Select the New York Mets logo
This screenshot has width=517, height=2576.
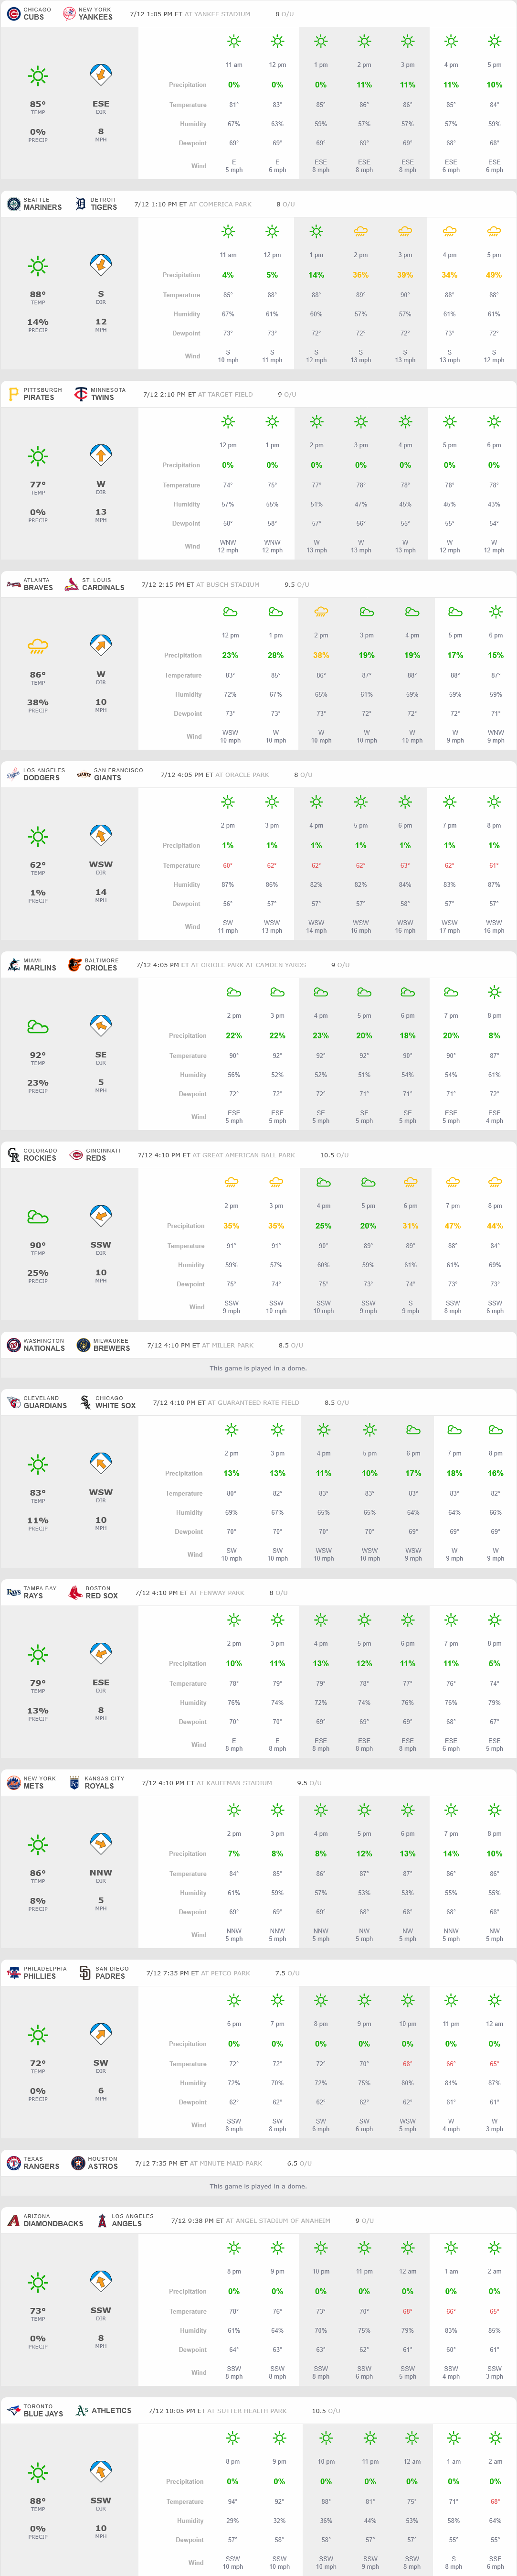click(x=13, y=1782)
